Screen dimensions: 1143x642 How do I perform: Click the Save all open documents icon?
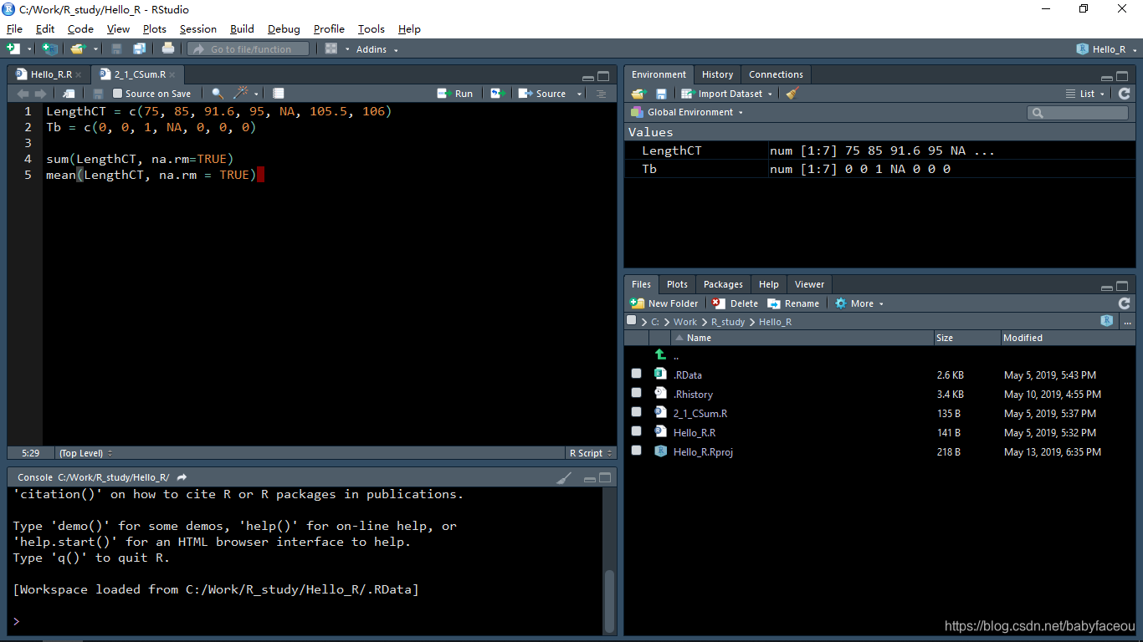coord(139,49)
